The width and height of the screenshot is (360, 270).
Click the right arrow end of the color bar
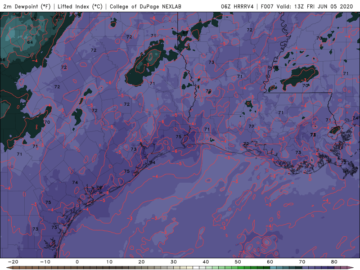coord(351,268)
